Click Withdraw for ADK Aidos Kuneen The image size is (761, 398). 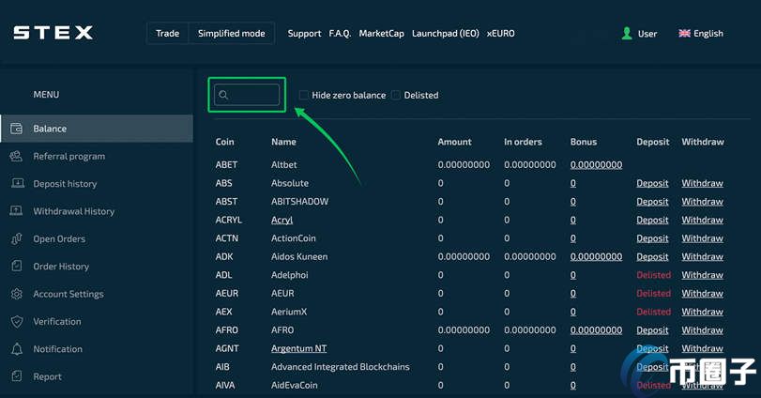click(x=702, y=257)
